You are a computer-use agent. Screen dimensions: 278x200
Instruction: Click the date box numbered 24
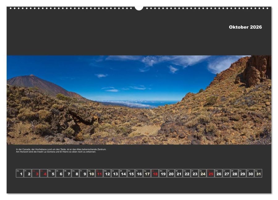[203, 173]
